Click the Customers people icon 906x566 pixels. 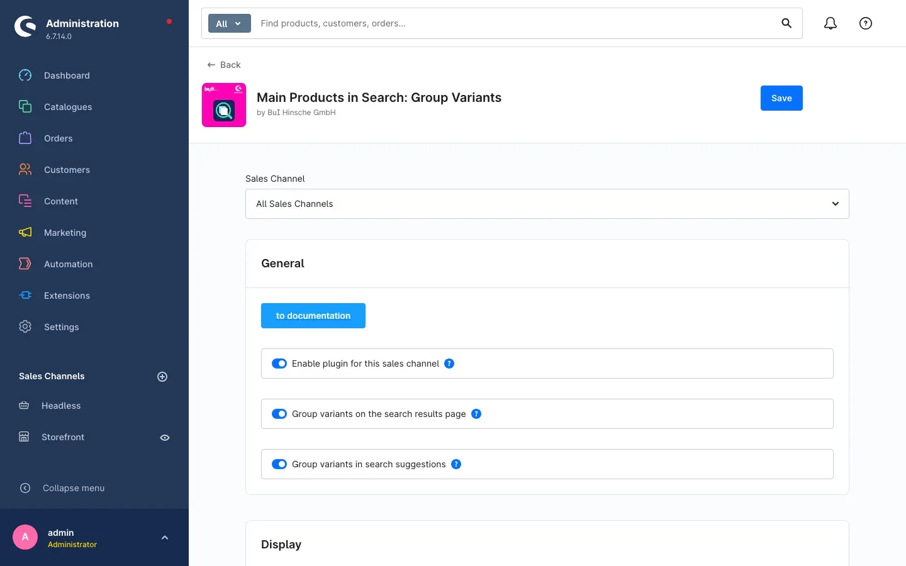pos(25,170)
